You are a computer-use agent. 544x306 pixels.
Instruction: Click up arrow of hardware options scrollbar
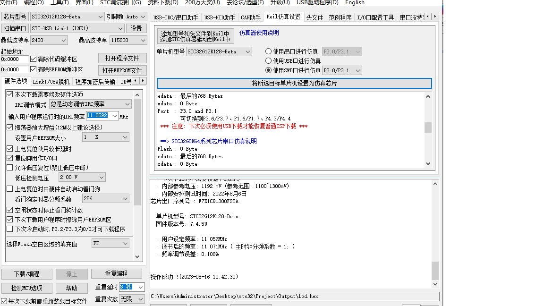[137, 95]
